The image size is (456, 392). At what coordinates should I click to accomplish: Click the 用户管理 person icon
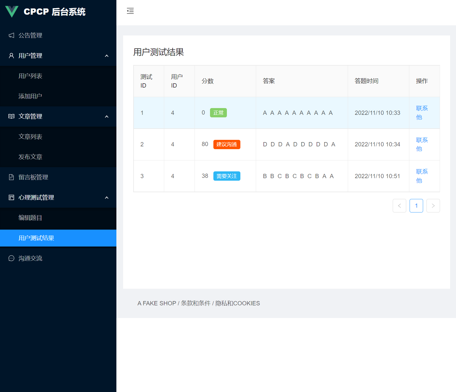point(11,55)
